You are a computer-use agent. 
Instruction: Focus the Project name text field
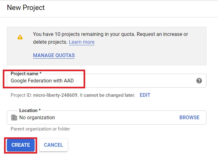tap(107, 81)
